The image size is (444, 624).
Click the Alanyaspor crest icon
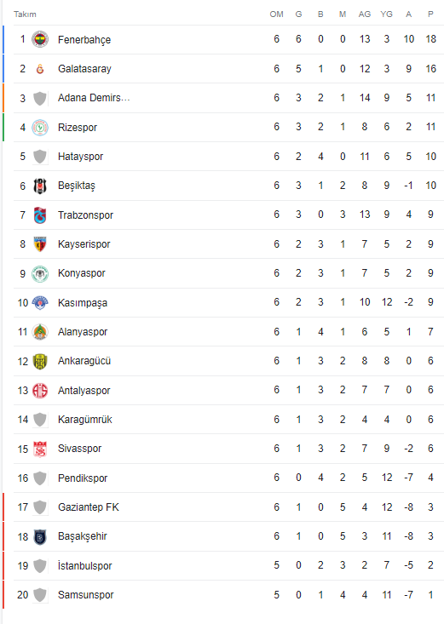pos(40,332)
